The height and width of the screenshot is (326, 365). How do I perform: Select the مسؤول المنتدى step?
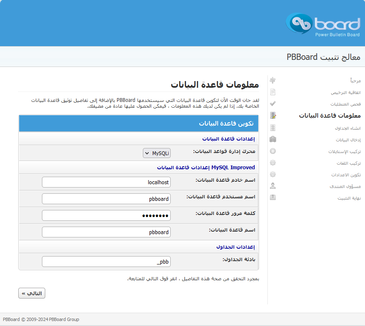(x=345, y=187)
